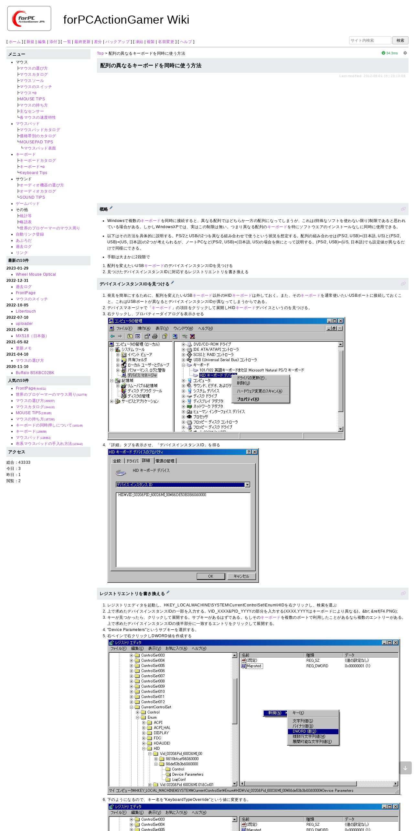Click the 複製 duplicate link

pos(151,42)
